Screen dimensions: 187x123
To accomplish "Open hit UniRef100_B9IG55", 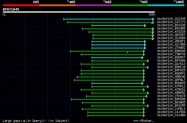I will [171, 106].
